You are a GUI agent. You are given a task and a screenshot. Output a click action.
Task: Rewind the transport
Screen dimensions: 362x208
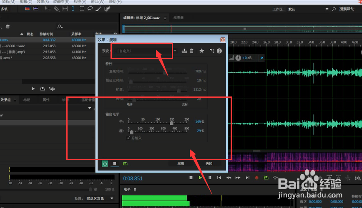point(229,178)
